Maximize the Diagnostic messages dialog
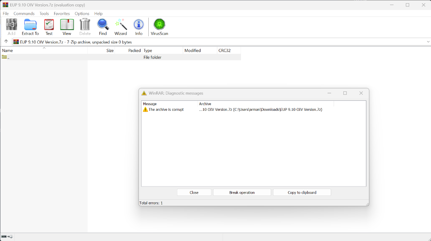The image size is (431, 241). coord(345,93)
